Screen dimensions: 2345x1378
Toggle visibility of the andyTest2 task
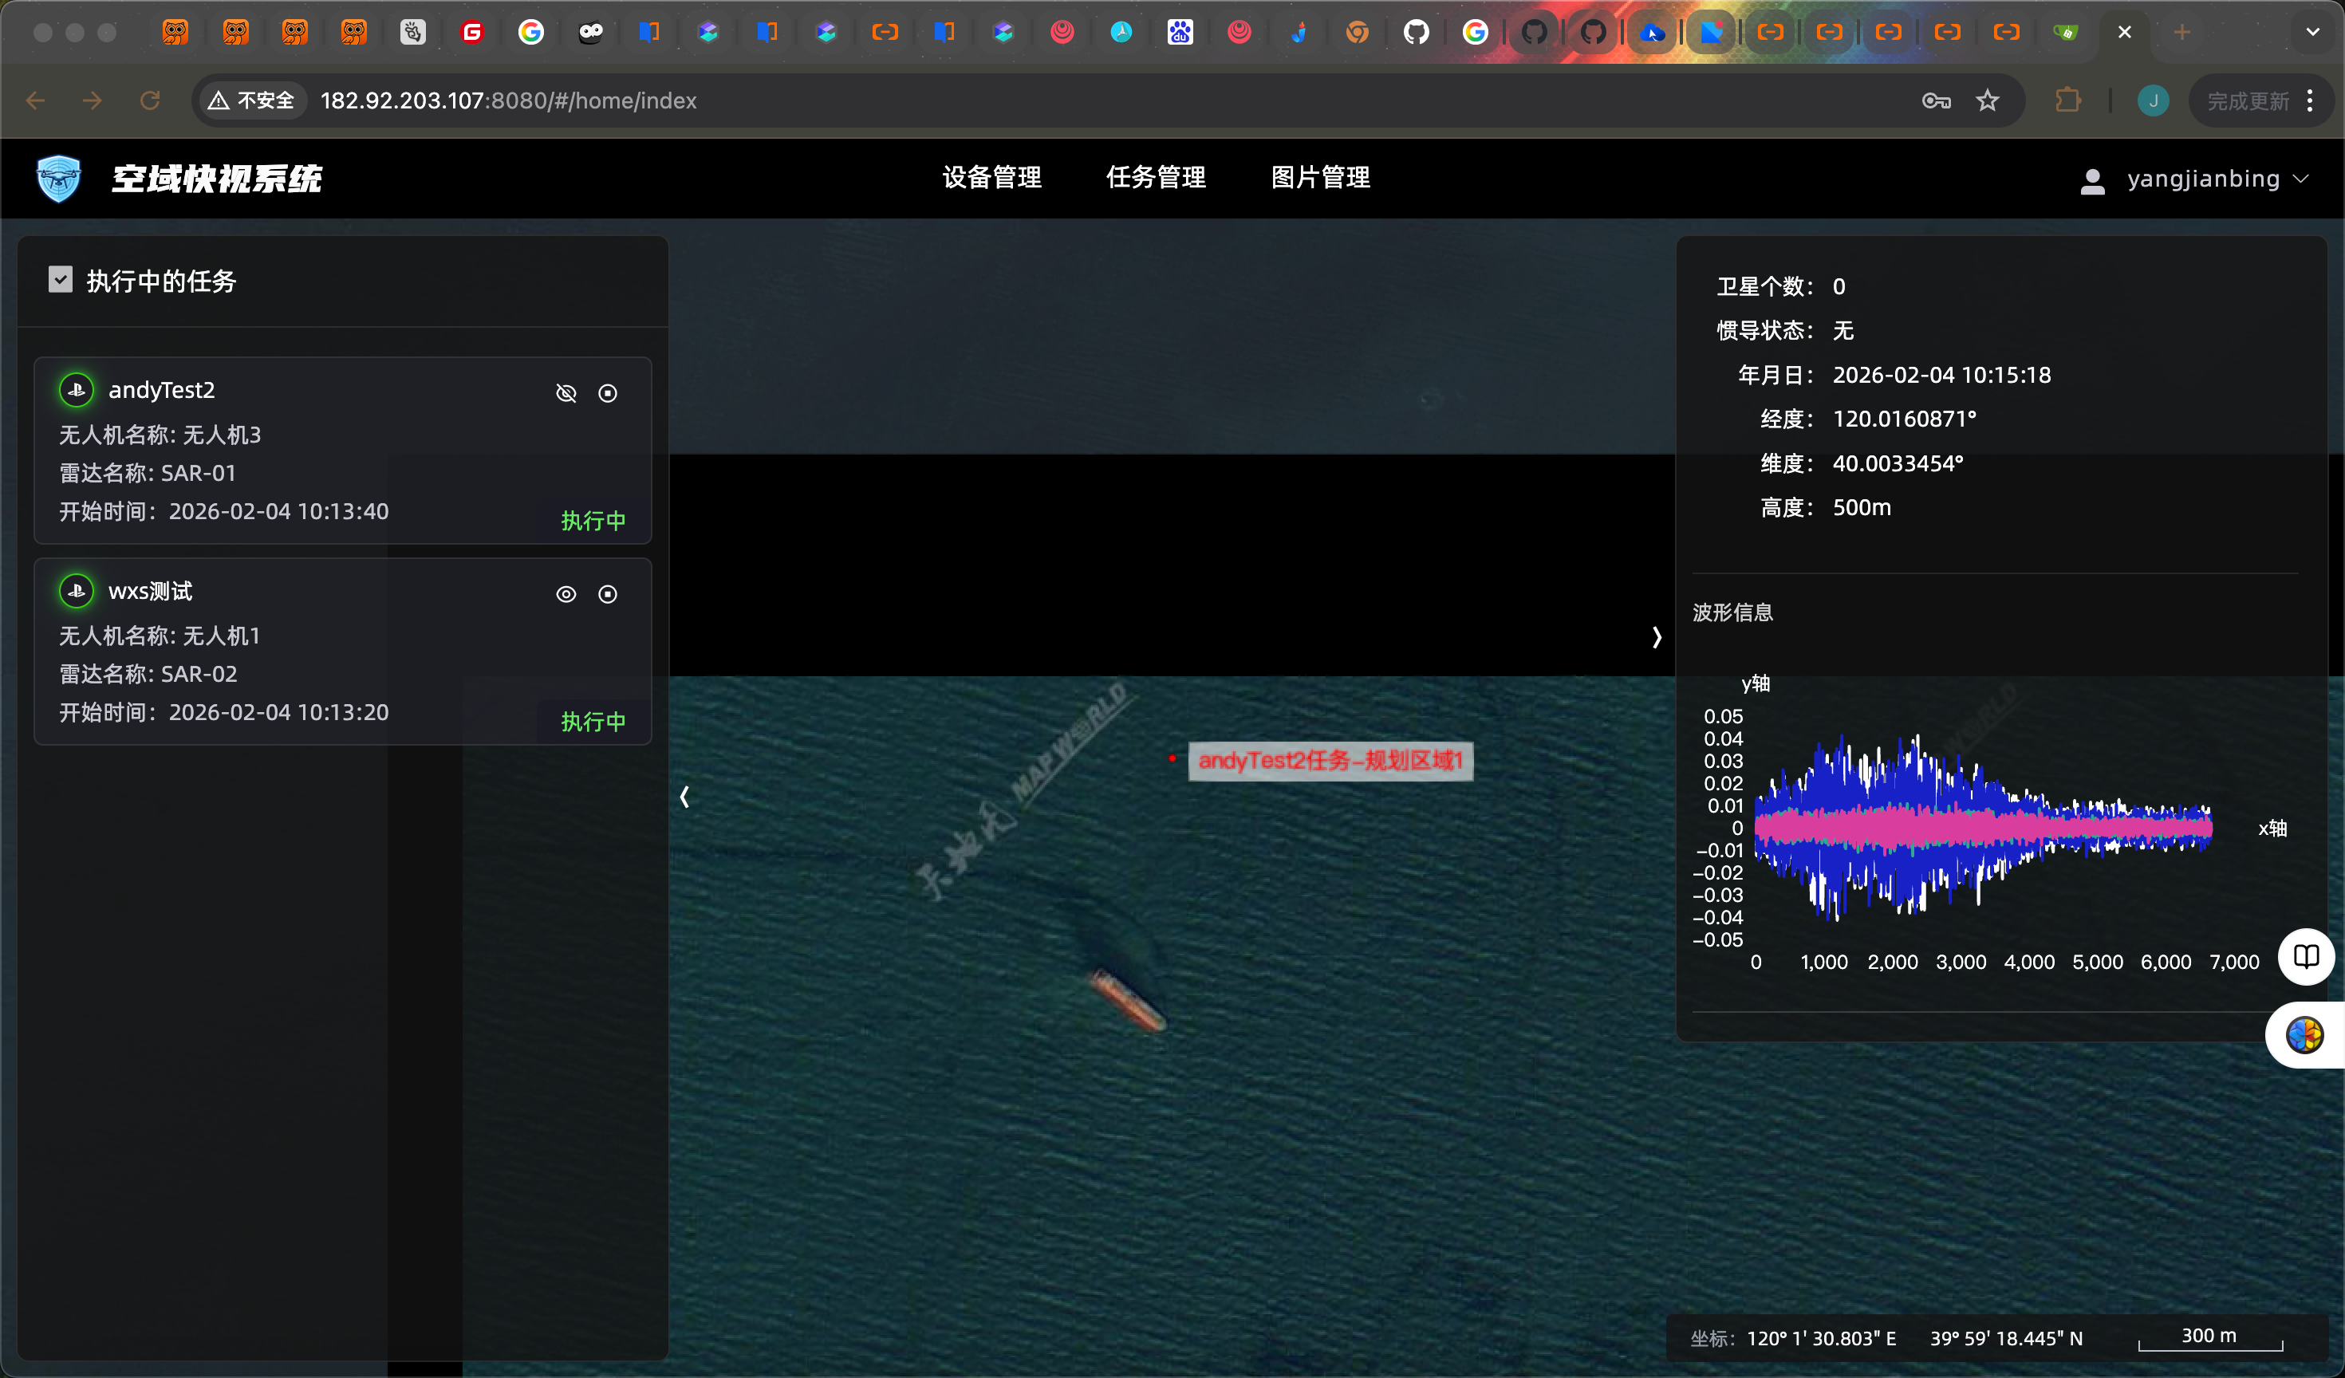(566, 394)
